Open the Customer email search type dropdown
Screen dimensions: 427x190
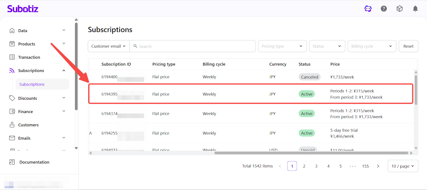pyautogui.click(x=108, y=46)
